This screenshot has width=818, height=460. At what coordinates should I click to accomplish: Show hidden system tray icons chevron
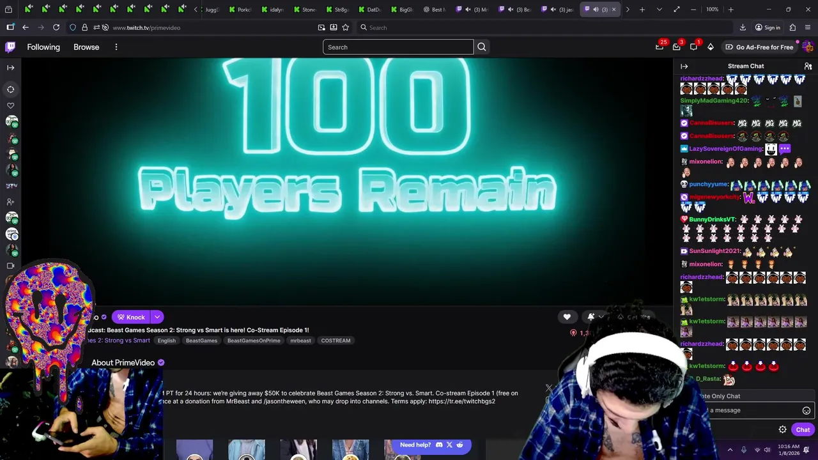coord(730,450)
